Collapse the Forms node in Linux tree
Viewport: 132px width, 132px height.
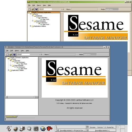(x=8, y=59)
